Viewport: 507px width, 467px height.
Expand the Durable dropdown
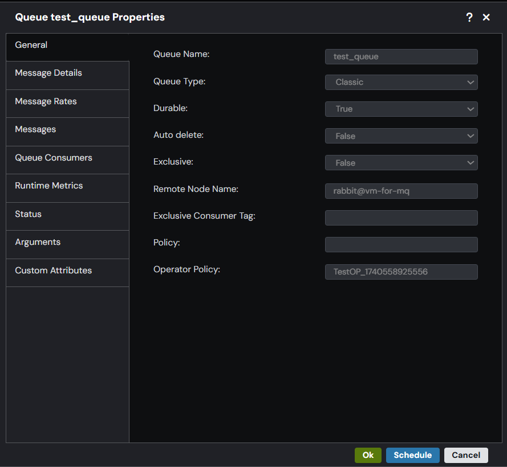click(x=401, y=109)
